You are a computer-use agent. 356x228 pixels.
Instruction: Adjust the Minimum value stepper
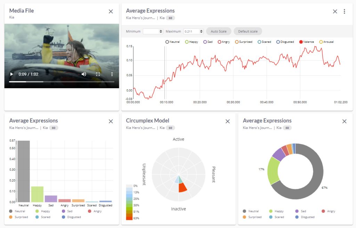click(x=161, y=31)
